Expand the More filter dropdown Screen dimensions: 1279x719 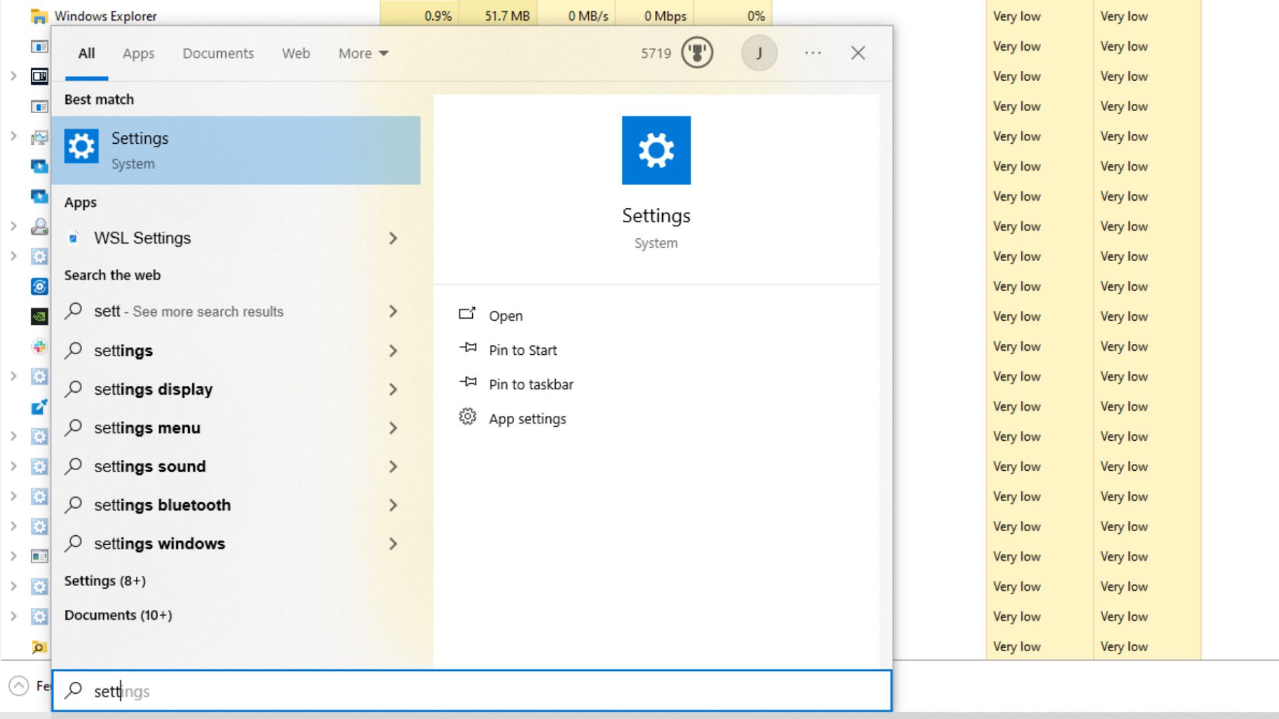[x=363, y=53]
